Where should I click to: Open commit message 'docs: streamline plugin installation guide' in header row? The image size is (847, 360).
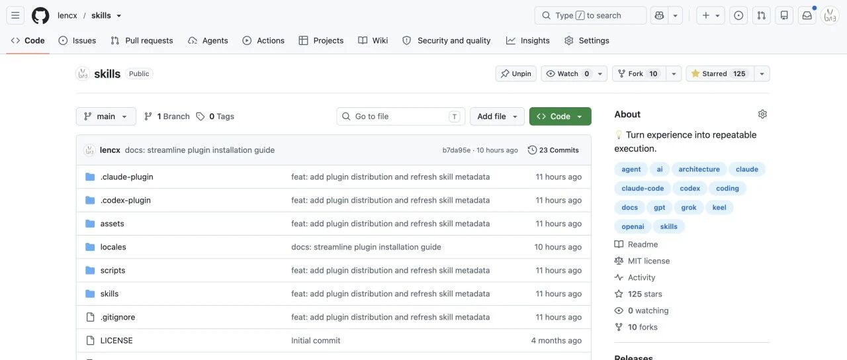(200, 150)
